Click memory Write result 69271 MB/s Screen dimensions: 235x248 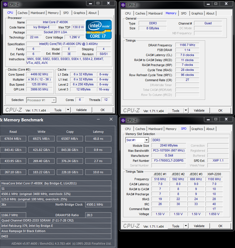pos(41,139)
